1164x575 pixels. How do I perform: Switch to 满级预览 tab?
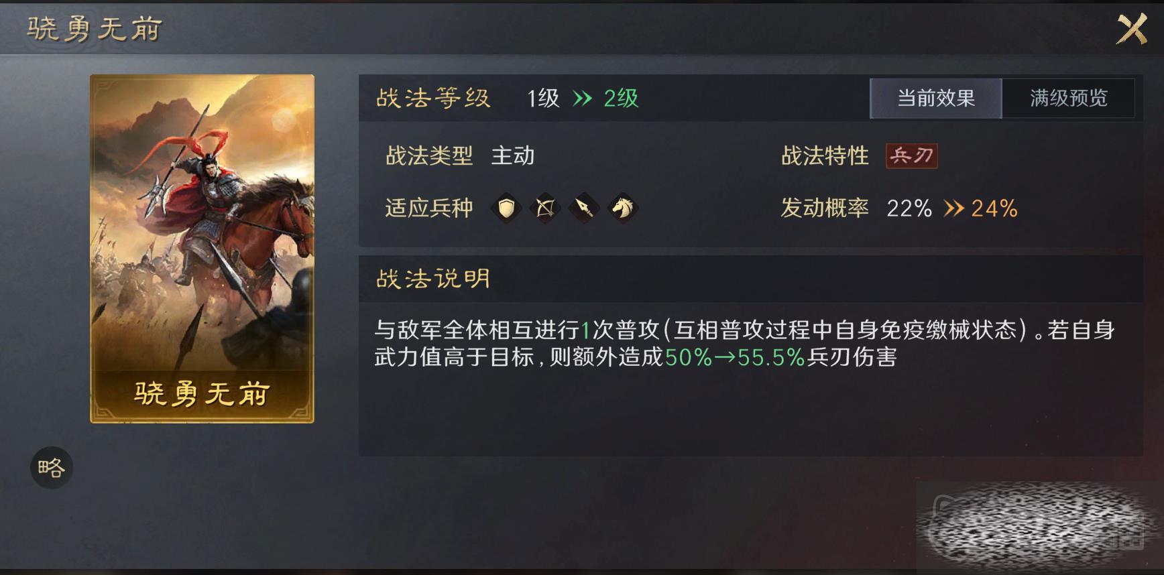point(1069,99)
